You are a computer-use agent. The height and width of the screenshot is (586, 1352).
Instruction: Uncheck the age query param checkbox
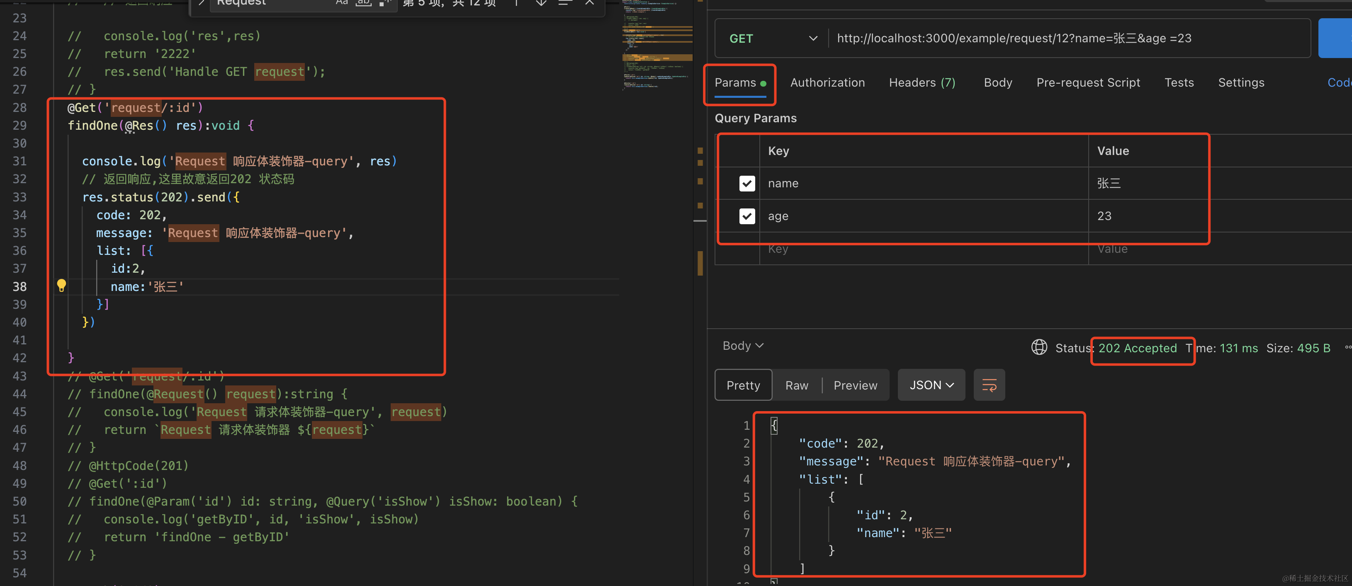(x=747, y=216)
